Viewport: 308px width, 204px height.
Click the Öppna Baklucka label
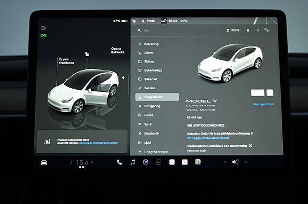pyautogui.click(x=118, y=50)
